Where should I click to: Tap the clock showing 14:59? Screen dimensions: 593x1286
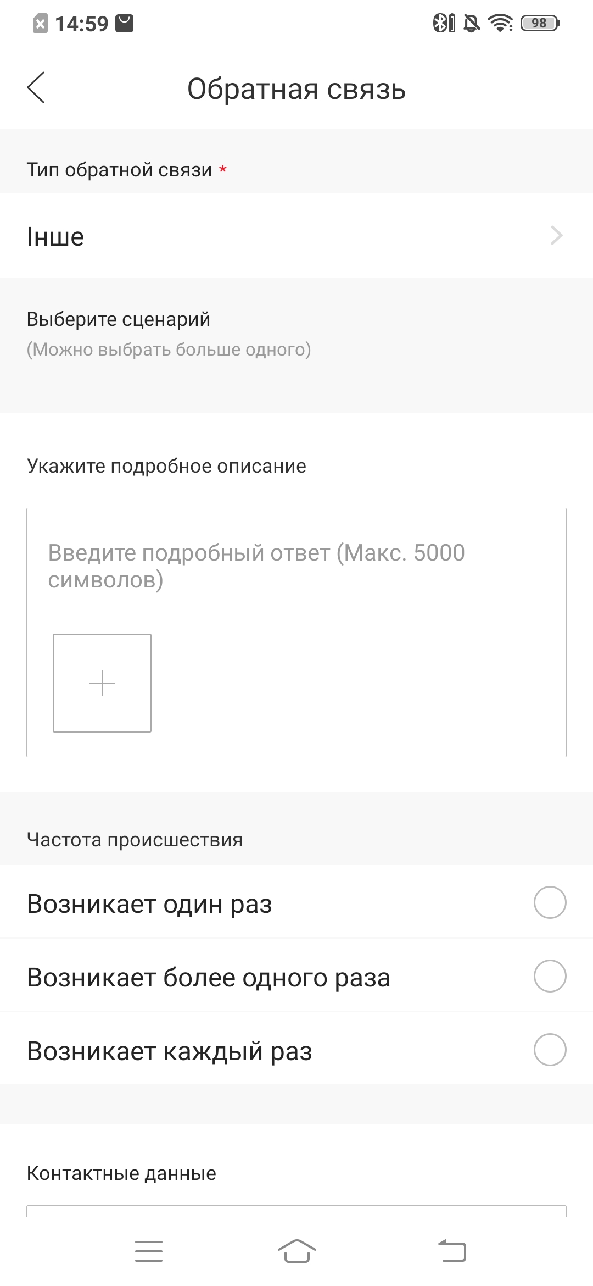tap(82, 24)
